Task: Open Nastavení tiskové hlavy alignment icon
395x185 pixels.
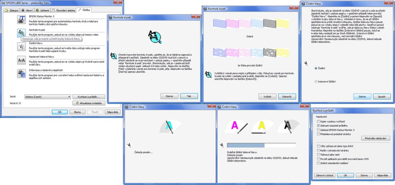Action: tap(22, 60)
